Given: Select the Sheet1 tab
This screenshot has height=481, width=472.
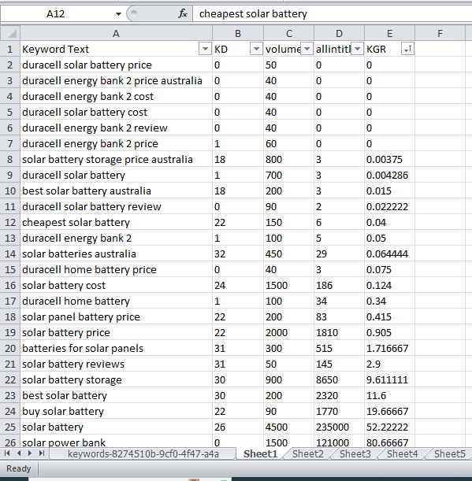Looking at the screenshot, I should coord(260,453).
